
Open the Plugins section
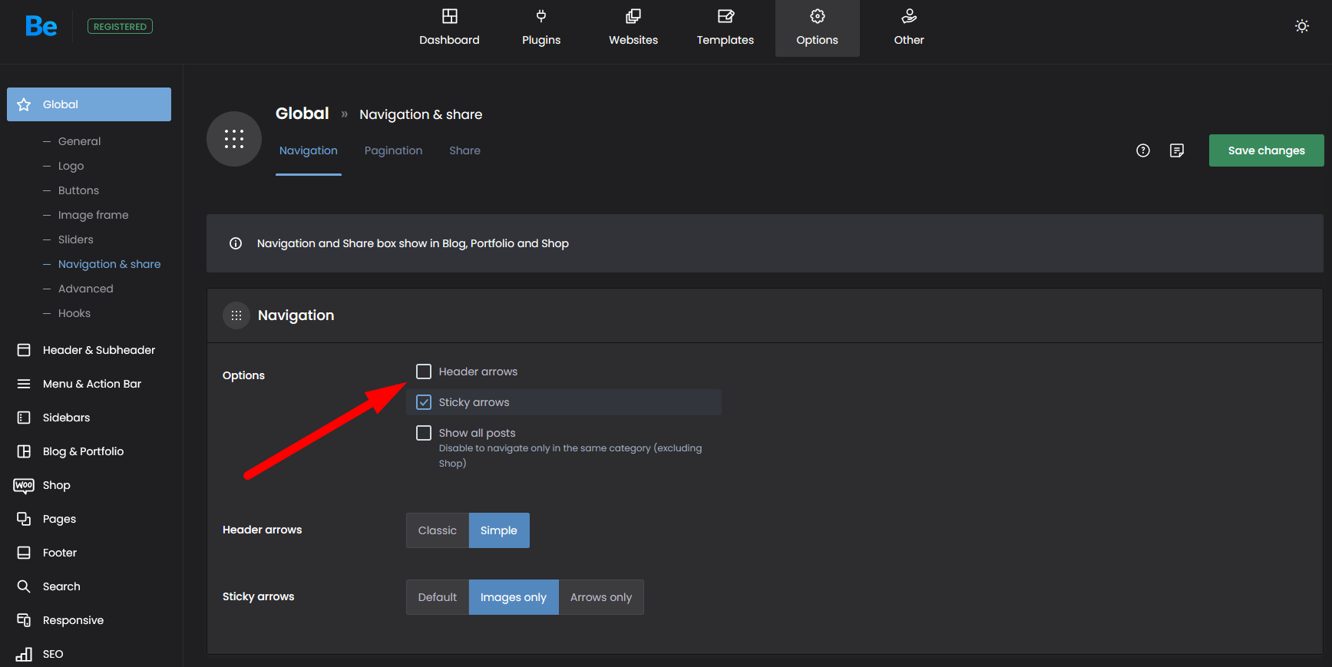pyautogui.click(x=541, y=28)
